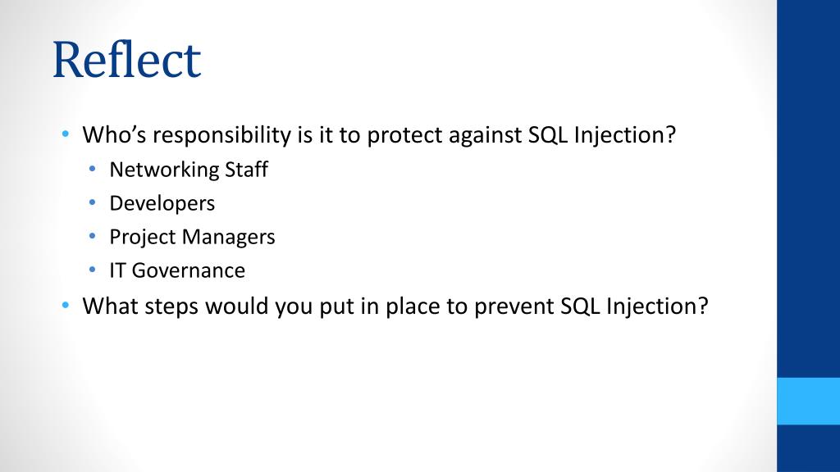Select the IT Governance bullet text

pyautogui.click(x=177, y=270)
